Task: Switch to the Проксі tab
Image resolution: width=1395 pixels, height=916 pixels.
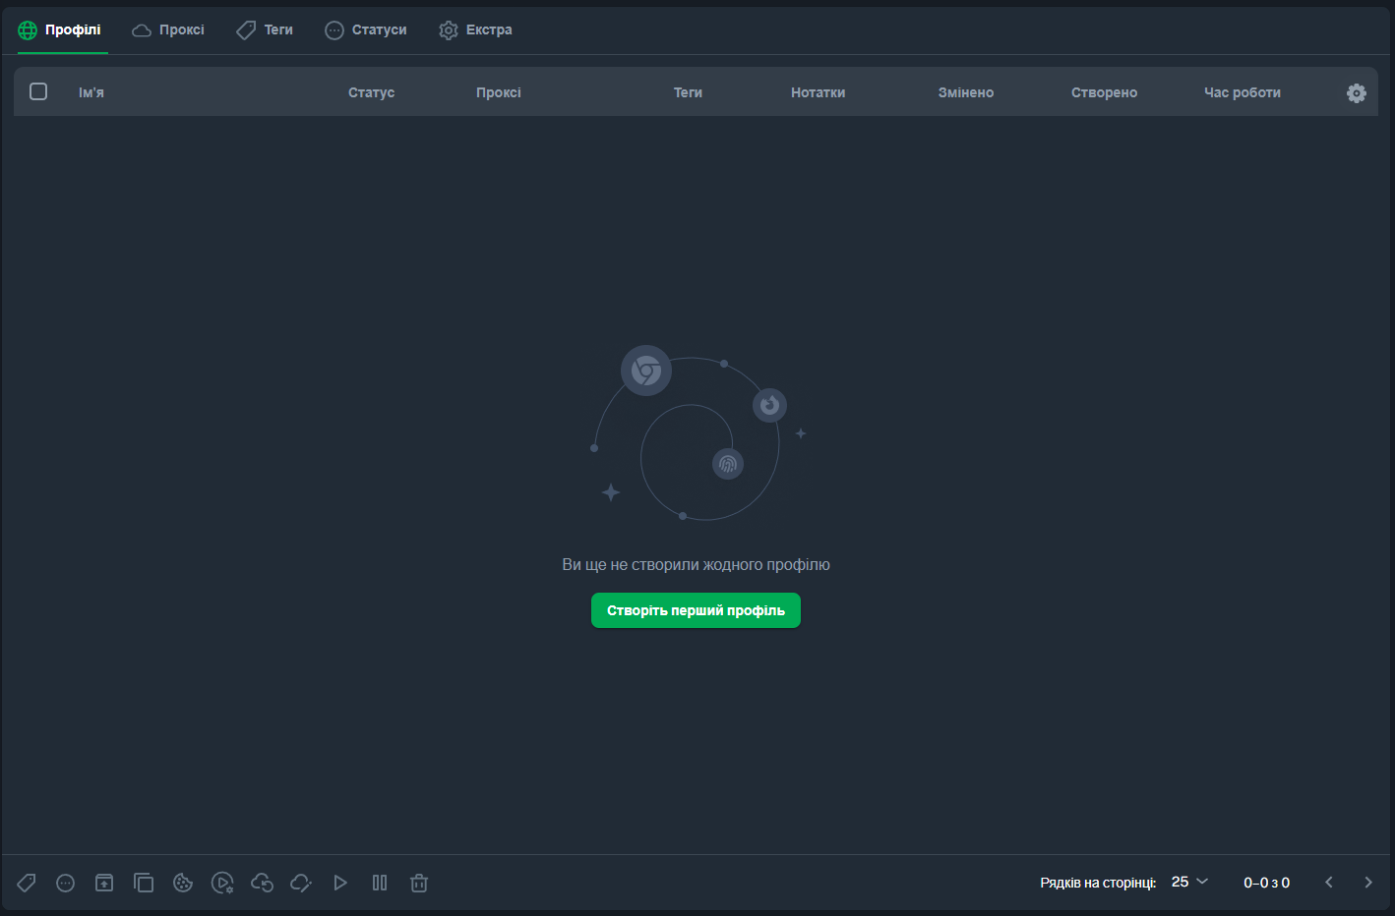Action: pos(168,29)
